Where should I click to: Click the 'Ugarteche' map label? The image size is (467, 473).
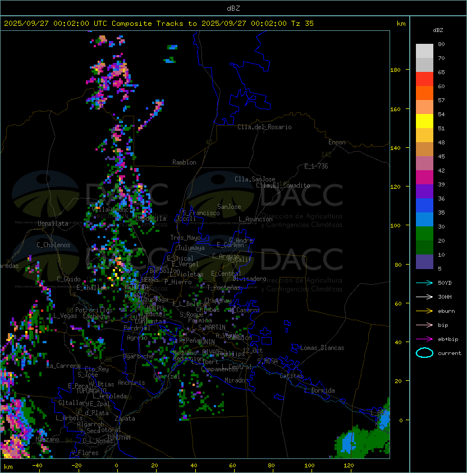(139, 356)
